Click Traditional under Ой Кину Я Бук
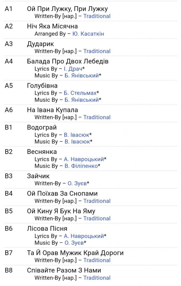This screenshot has height=286, width=181. click(x=97, y=218)
